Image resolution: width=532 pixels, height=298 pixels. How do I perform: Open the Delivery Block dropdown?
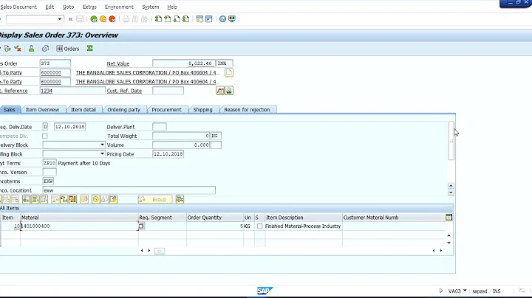click(102, 145)
